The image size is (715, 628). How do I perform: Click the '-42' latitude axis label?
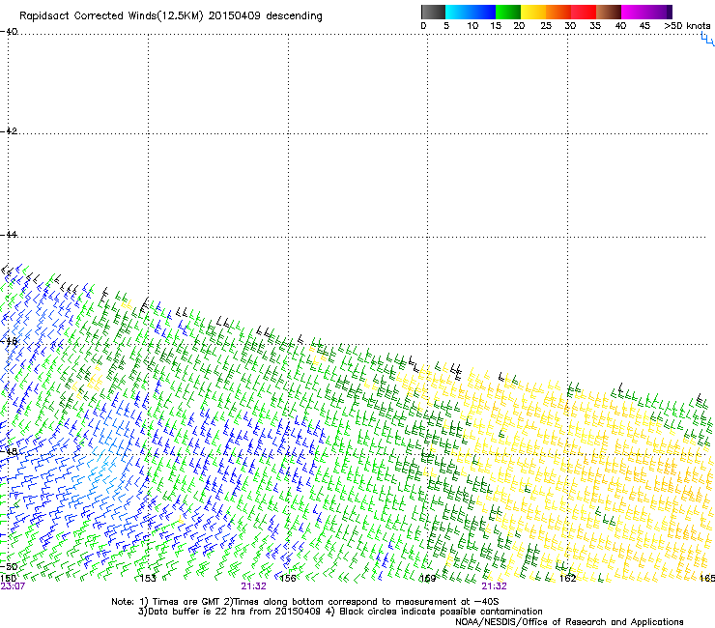[x=9, y=130]
